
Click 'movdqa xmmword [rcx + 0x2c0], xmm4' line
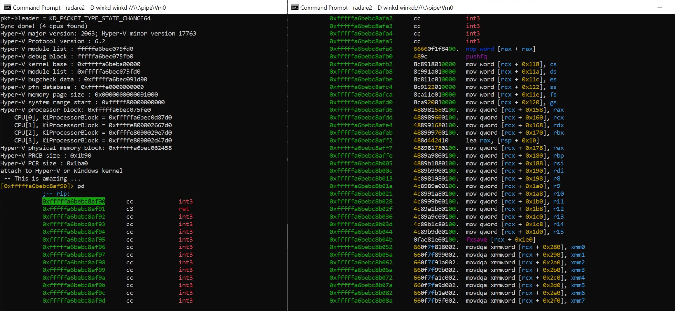coord(525,278)
